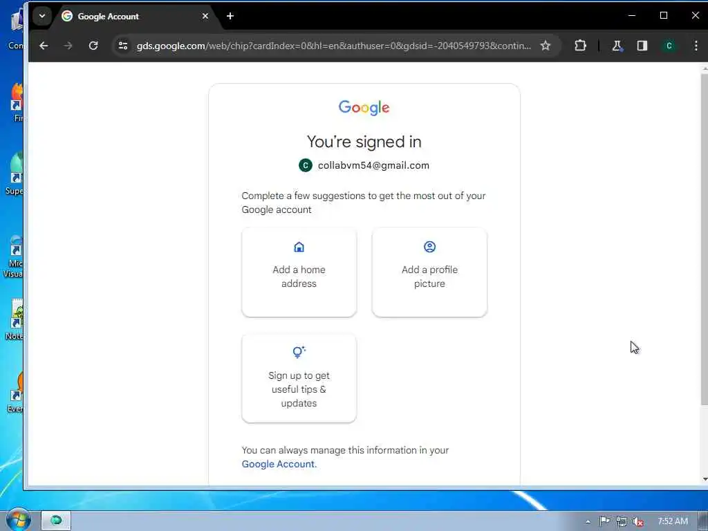Open Chrome Labs flask icon

pyautogui.click(x=617, y=46)
